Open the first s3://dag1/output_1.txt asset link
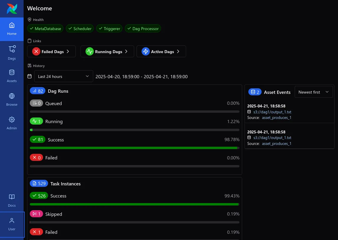Image resolution: width=338 pixels, height=240 pixels. point(272,112)
